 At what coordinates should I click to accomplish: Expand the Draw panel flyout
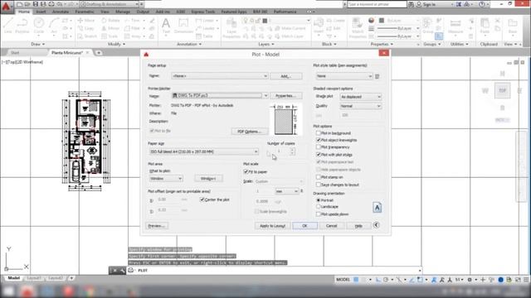click(x=38, y=44)
